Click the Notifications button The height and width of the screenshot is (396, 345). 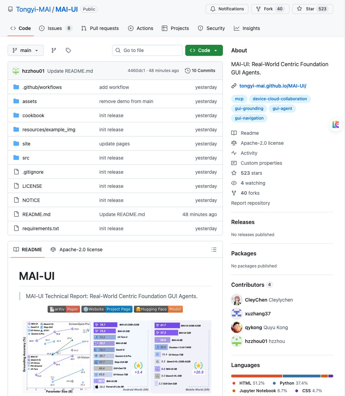(227, 9)
